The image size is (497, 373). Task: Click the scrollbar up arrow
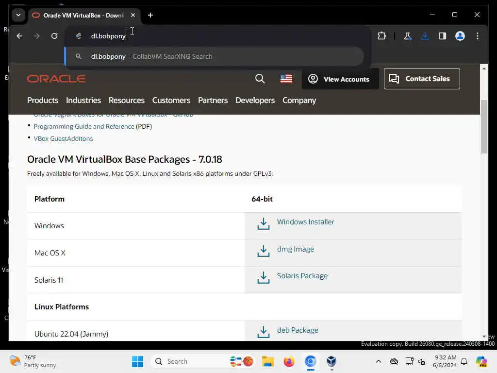pyautogui.click(x=484, y=68)
